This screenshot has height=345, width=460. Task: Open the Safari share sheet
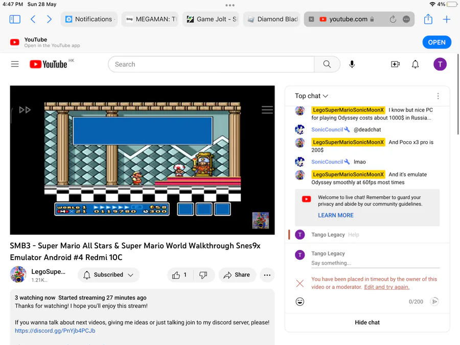tap(428, 19)
